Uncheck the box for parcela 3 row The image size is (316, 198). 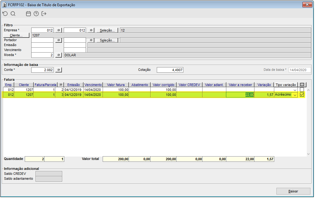coord(302,95)
